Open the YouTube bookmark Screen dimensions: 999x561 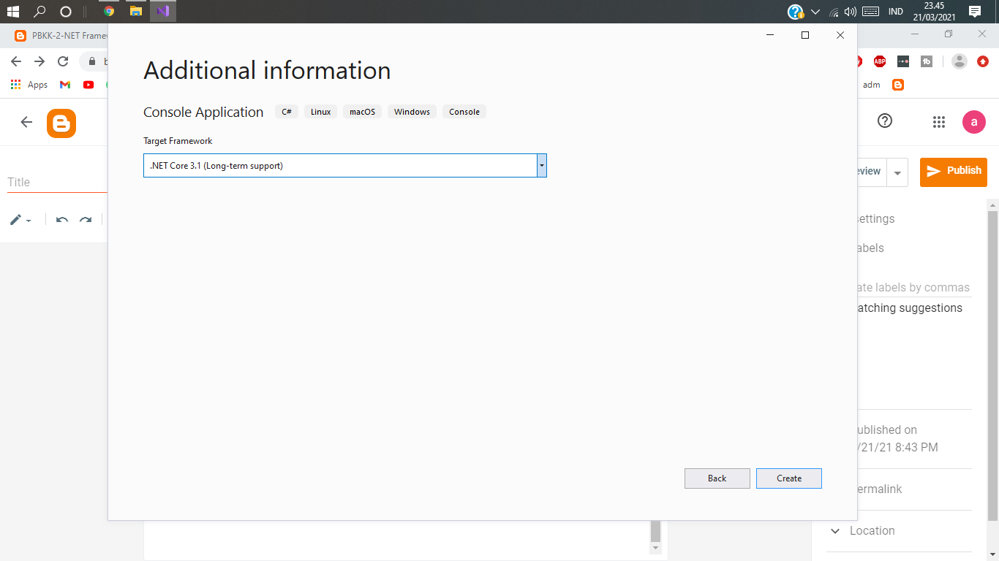coord(88,85)
